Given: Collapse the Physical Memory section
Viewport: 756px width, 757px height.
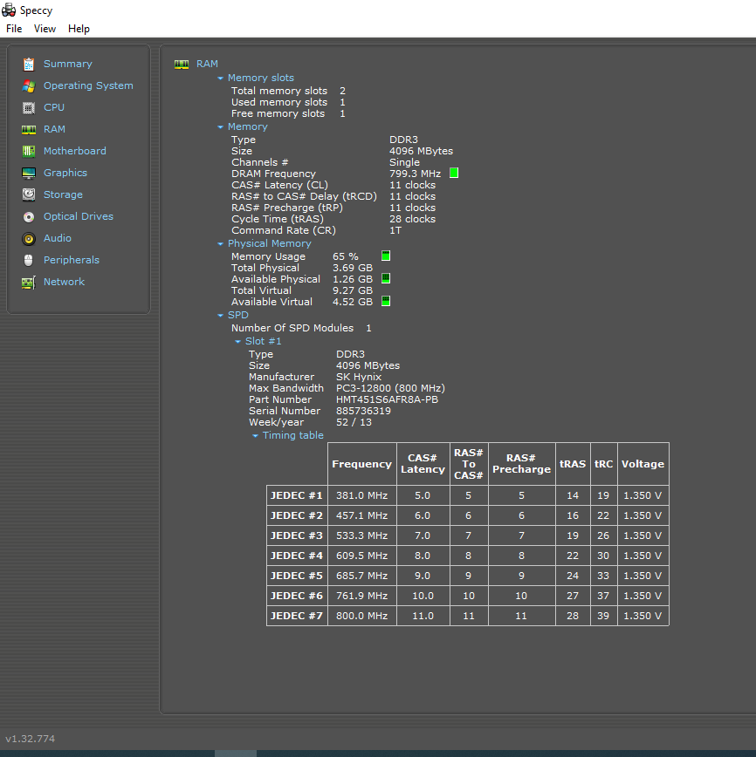Looking at the screenshot, I should [x=221, y=244].
